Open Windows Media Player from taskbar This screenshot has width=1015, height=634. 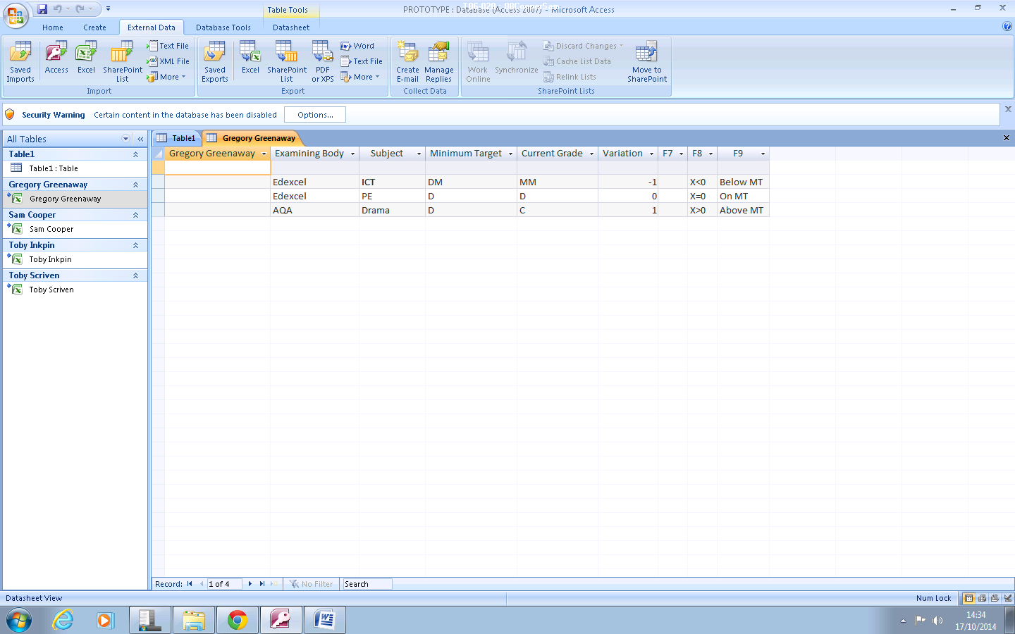pyautogui.click(x=106, y=621)
